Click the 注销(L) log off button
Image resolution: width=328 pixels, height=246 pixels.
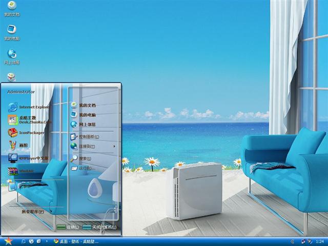point(68,227)
